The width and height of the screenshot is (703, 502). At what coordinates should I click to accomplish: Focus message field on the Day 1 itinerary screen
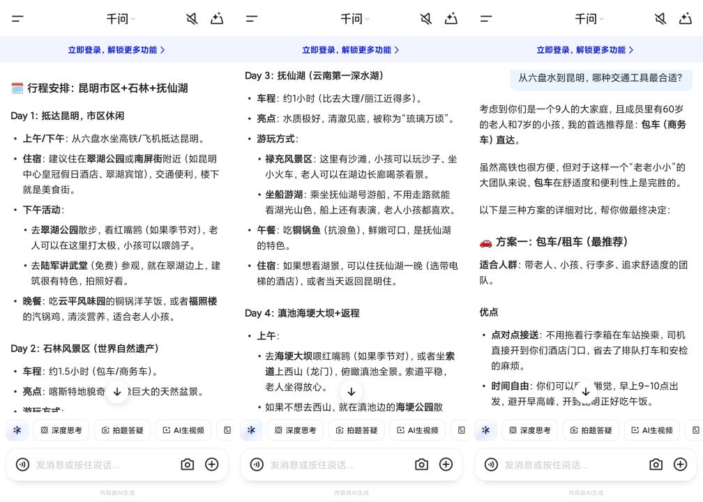(105, 465)
